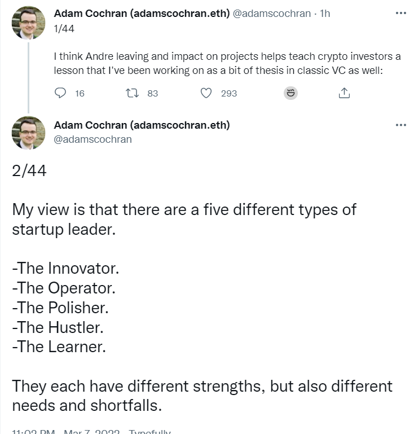Image resolution: width=414 pixels, height=434 pixels.
Task: Reply to the 1/44 tweet
Action: 61,93
